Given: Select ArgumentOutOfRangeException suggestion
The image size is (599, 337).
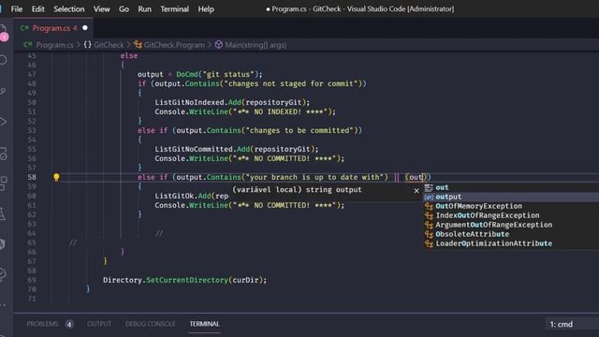Looking at the screenshot, I should 511,225.
